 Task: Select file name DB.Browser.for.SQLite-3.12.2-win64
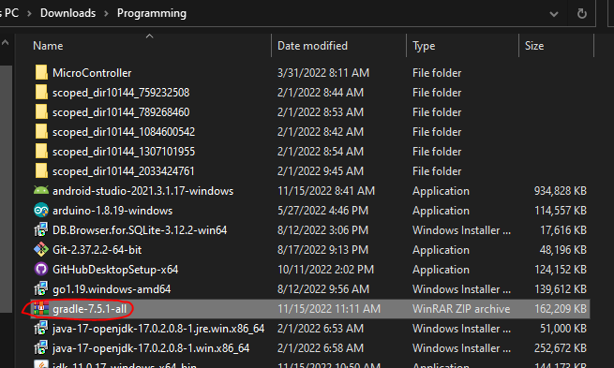click(x=140, y=230)
